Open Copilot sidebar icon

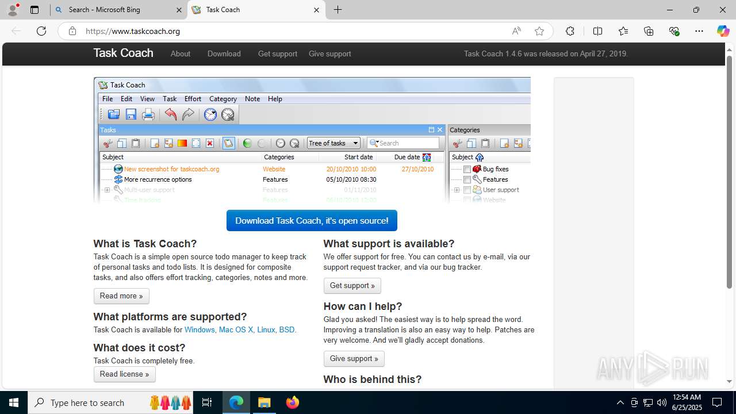coord(723,31)
